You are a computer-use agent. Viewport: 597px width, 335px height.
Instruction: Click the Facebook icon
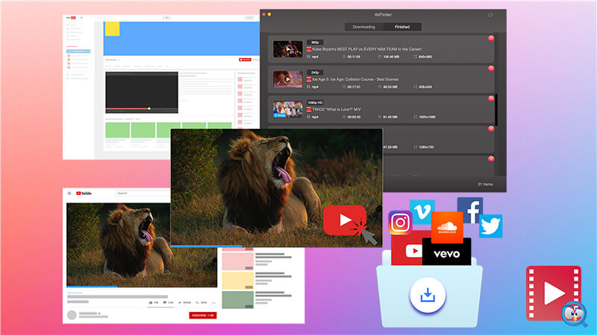[469, 211]
